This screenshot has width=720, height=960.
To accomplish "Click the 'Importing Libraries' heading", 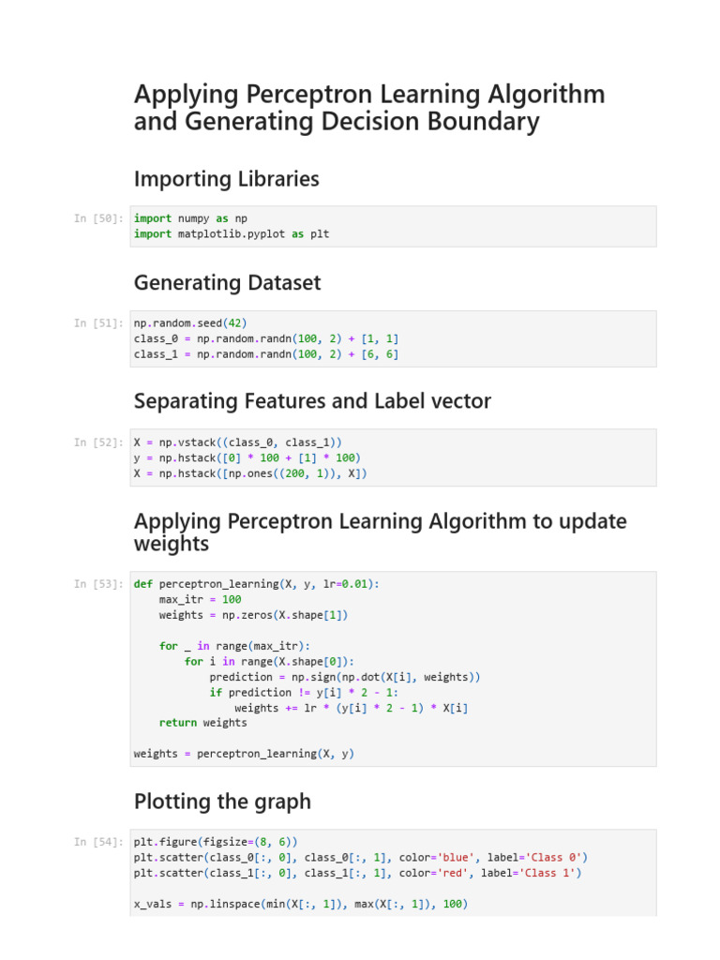I will (227, 179).
